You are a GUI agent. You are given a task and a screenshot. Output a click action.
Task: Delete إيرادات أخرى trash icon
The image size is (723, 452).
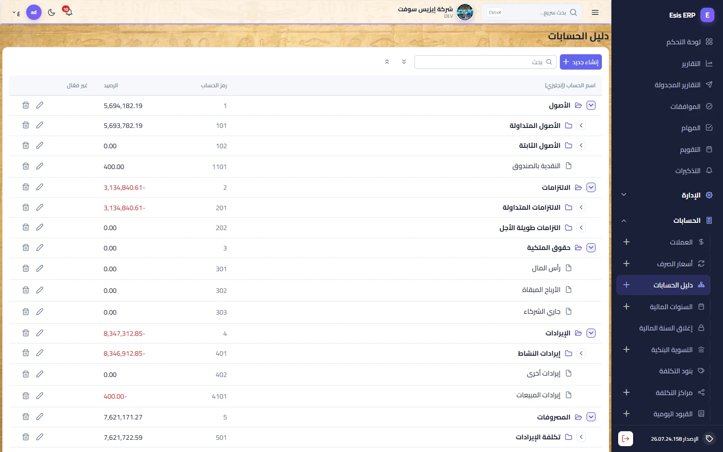click(x=26, y=374)
